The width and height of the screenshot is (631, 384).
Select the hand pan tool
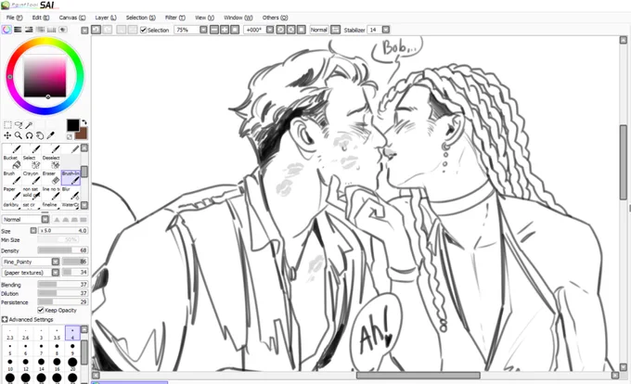coord(40,135)
